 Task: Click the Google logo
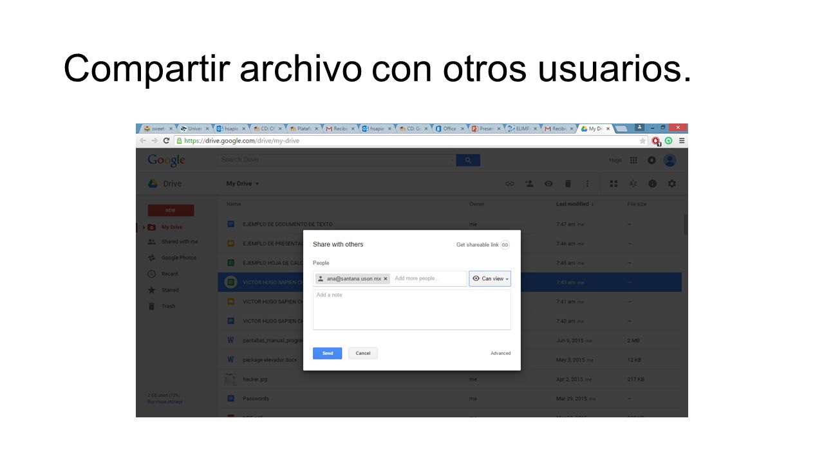(x=166, y=160)
